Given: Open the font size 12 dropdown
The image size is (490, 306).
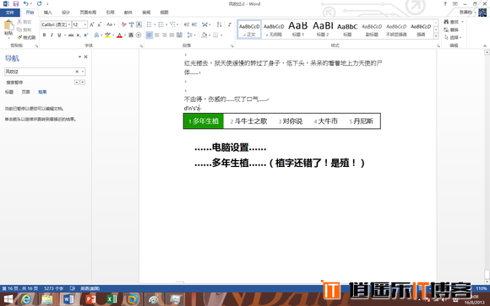Looking at the screenshot, I should pyautogui.click(x=85, y=24).
